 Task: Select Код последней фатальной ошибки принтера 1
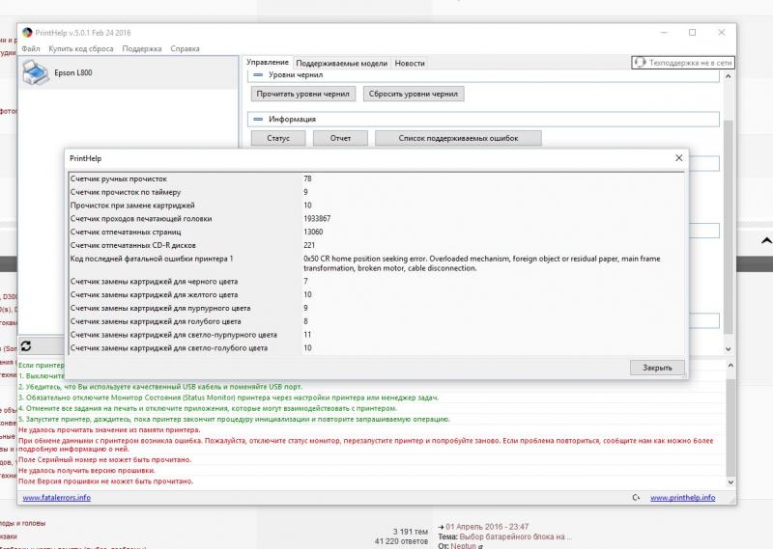(x=152, y=259)
